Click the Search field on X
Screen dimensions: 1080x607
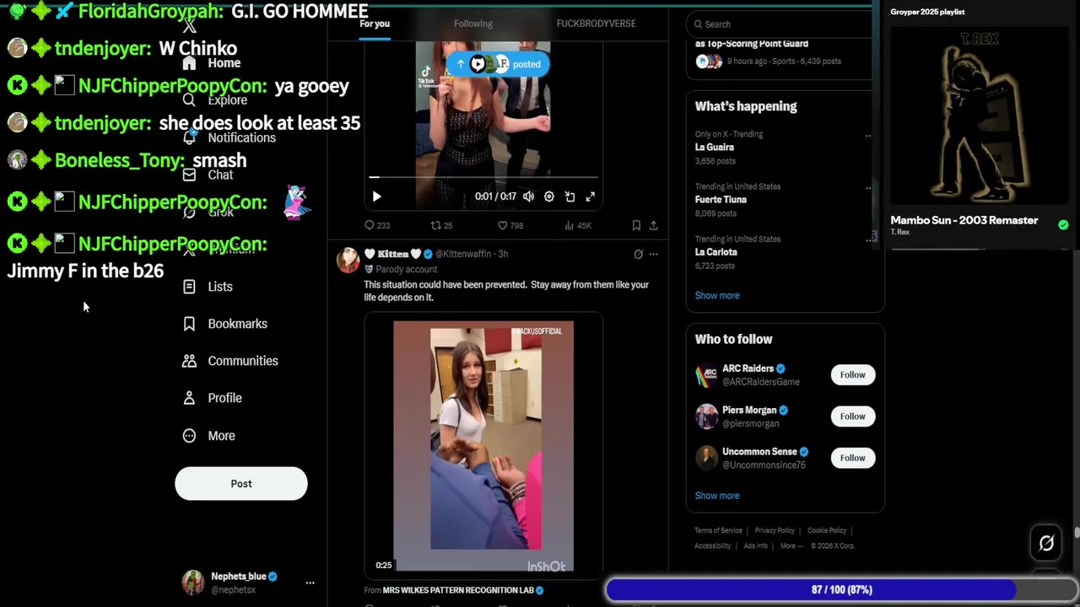779,24
